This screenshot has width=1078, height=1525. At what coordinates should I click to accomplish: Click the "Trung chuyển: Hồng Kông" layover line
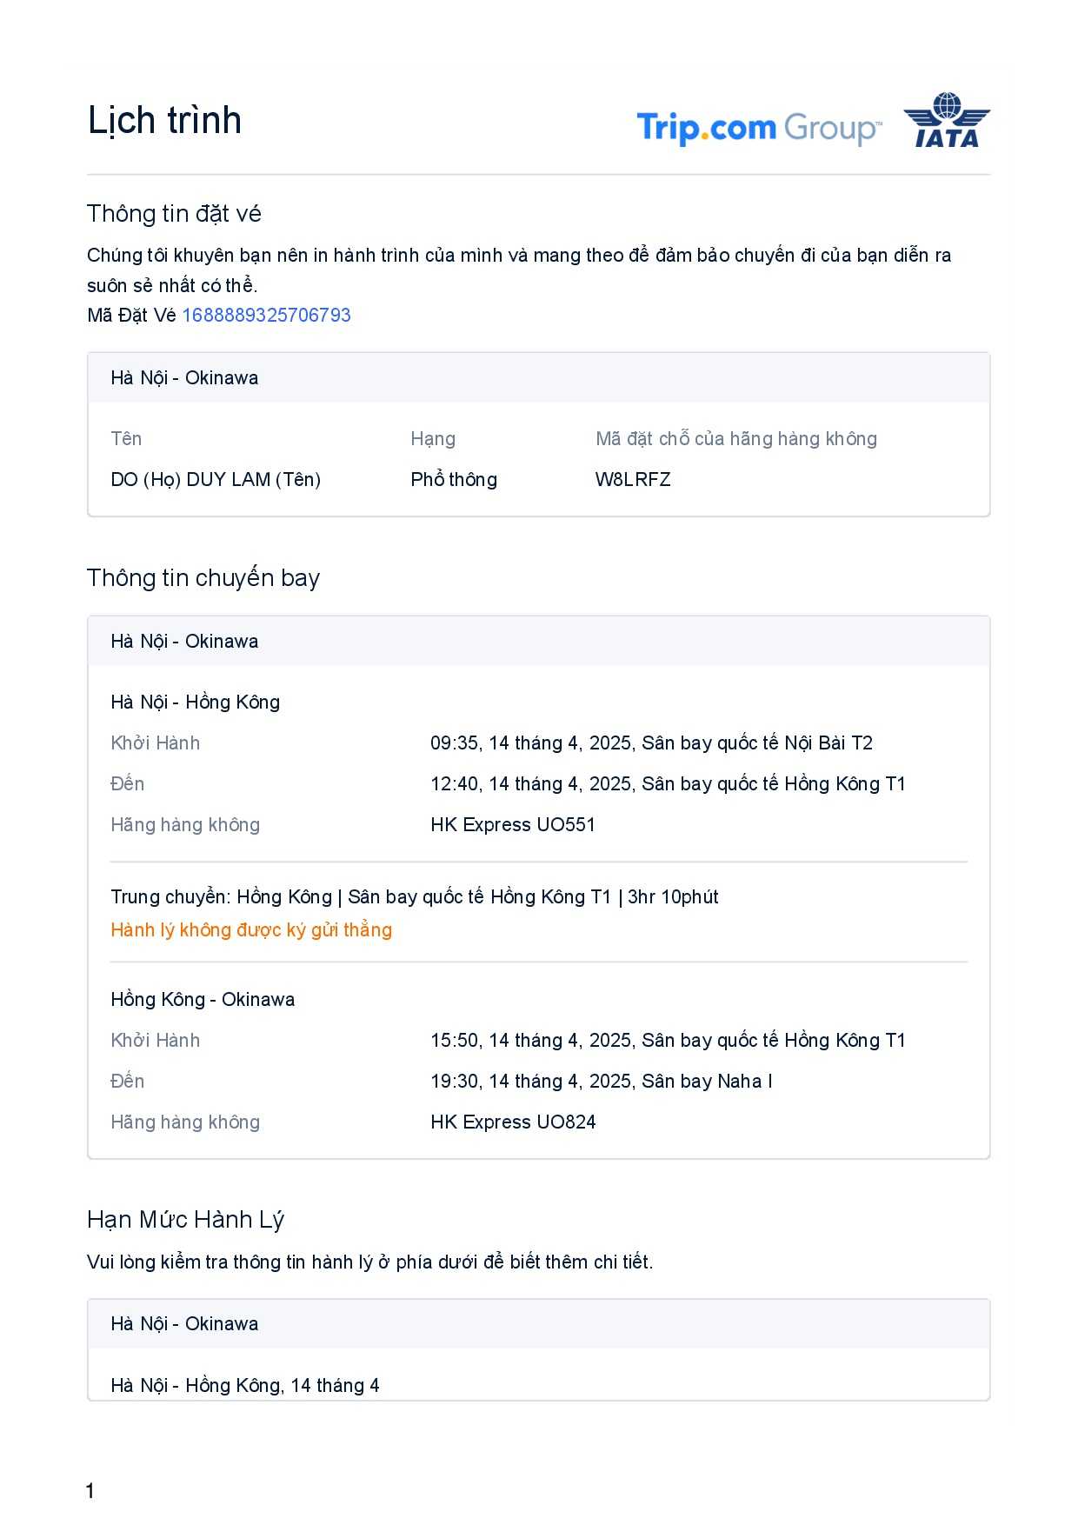point(415,897)
